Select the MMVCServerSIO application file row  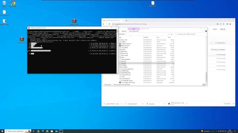click(147, 46)
